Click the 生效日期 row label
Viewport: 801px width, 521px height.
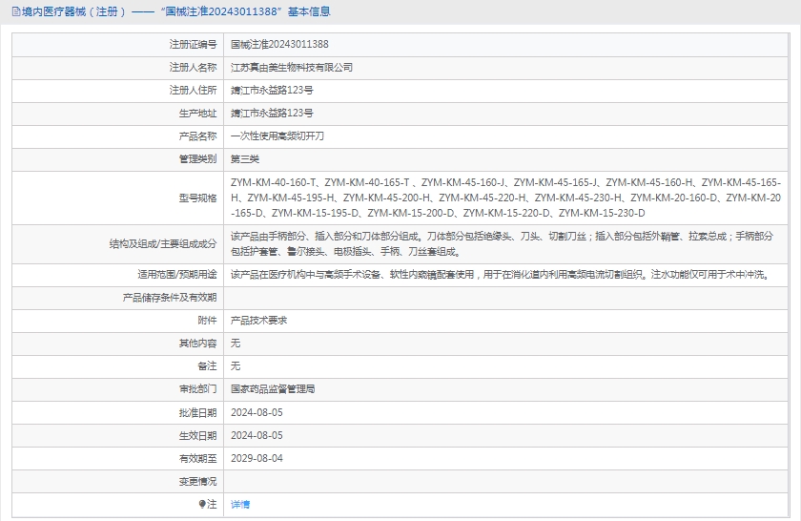click(x=197, y=435)
